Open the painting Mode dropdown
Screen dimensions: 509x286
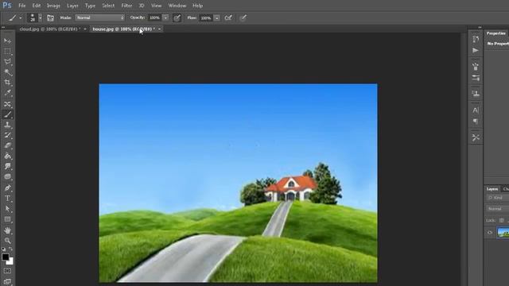pos(100,17)
